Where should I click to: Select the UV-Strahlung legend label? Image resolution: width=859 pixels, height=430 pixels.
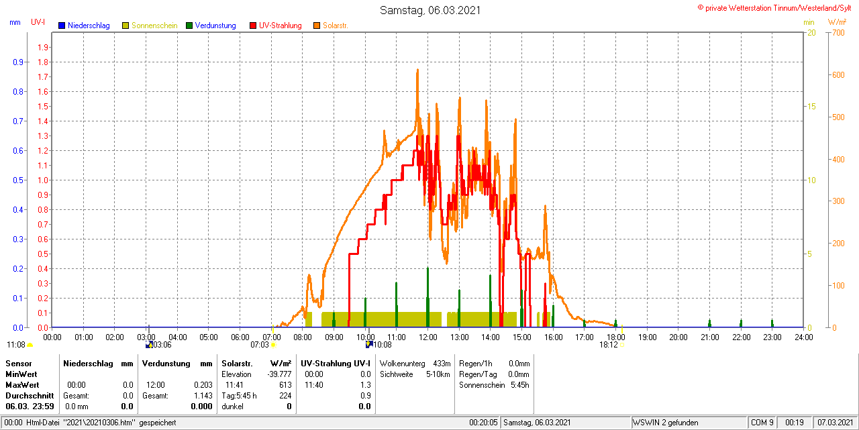pyautogui.click(x=280, y=25)
